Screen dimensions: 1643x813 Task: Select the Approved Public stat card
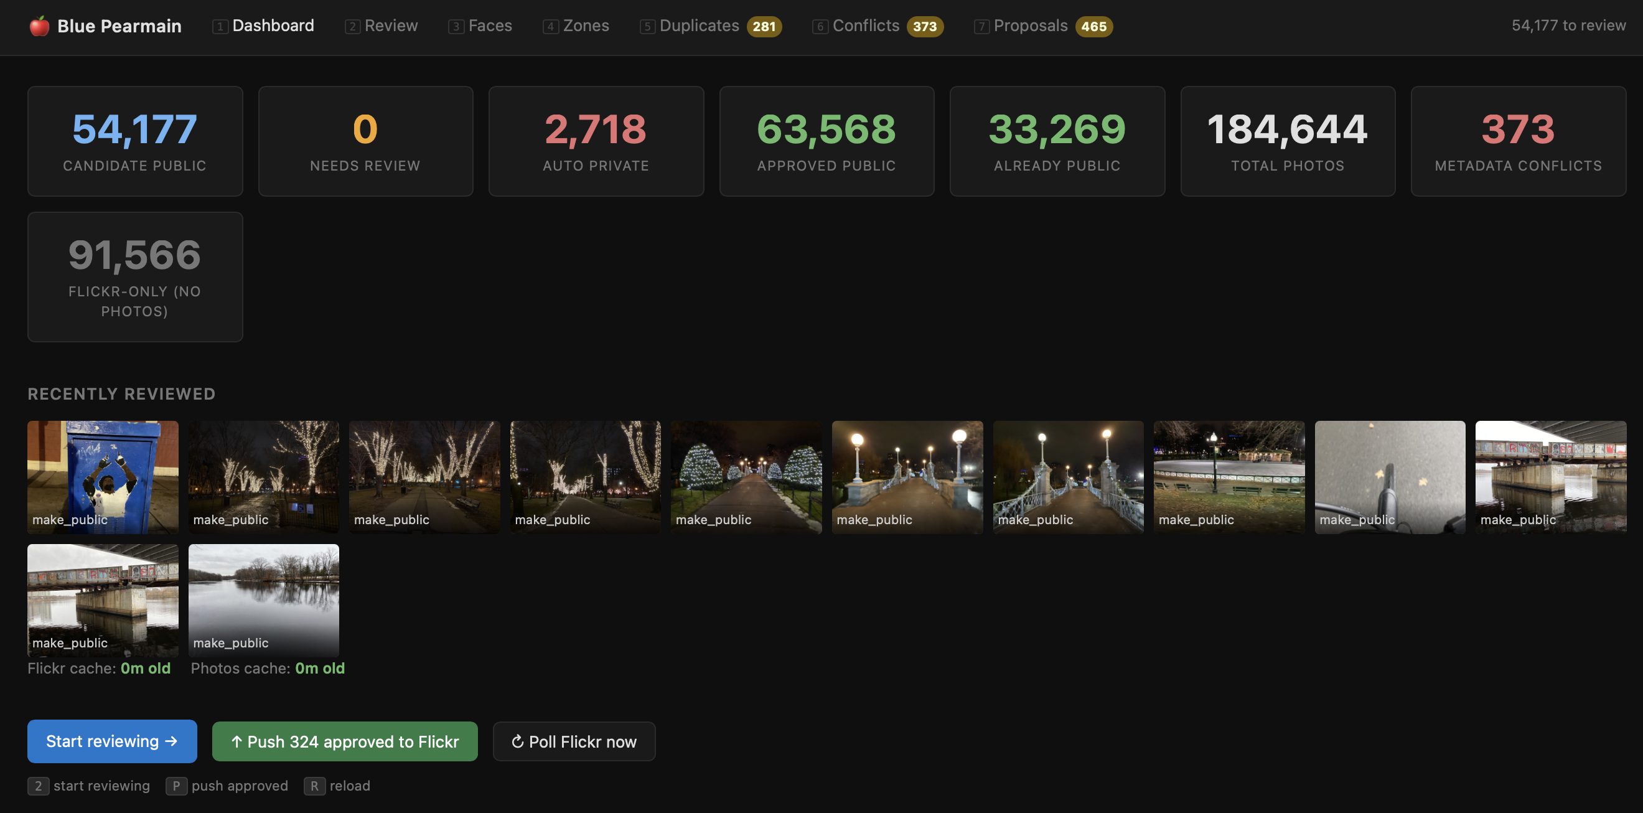(x=826, y=141)
